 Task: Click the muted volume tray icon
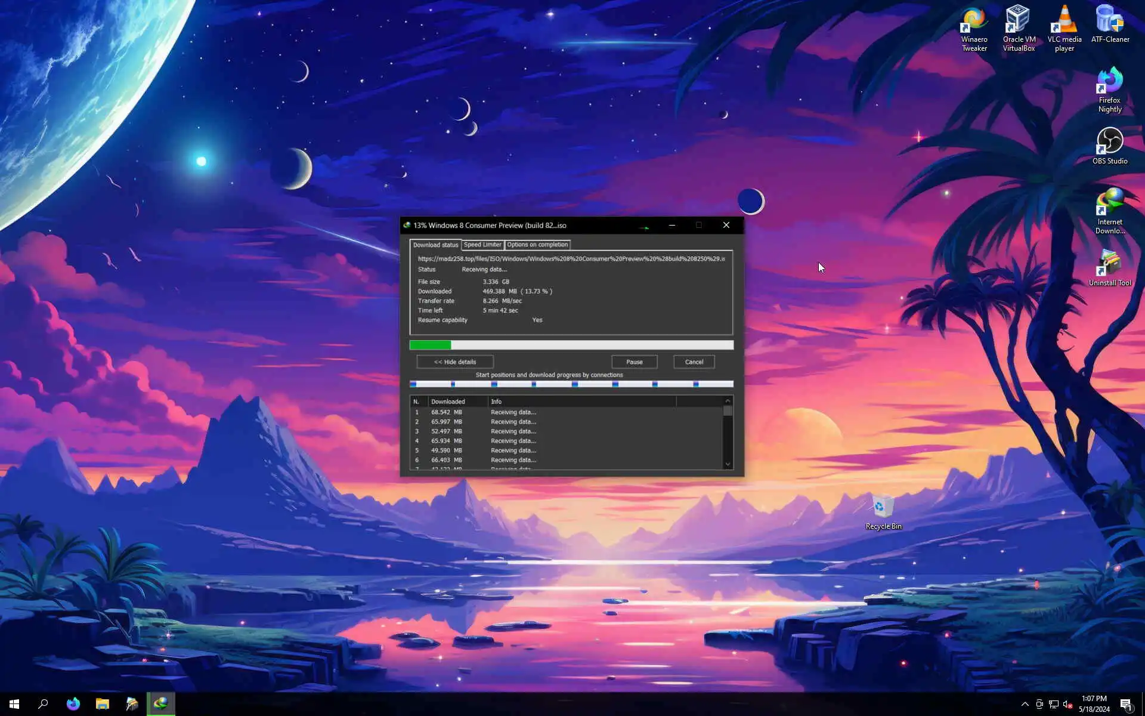(1067, 704)
